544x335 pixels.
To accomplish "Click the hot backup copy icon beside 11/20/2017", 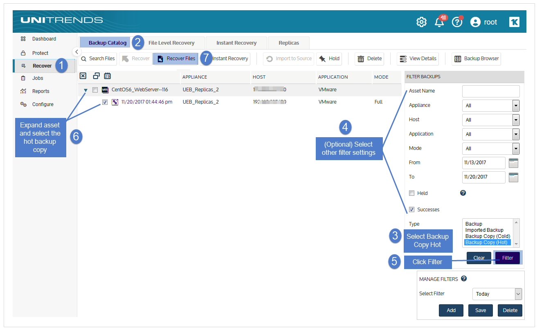I will click(115, 102).
